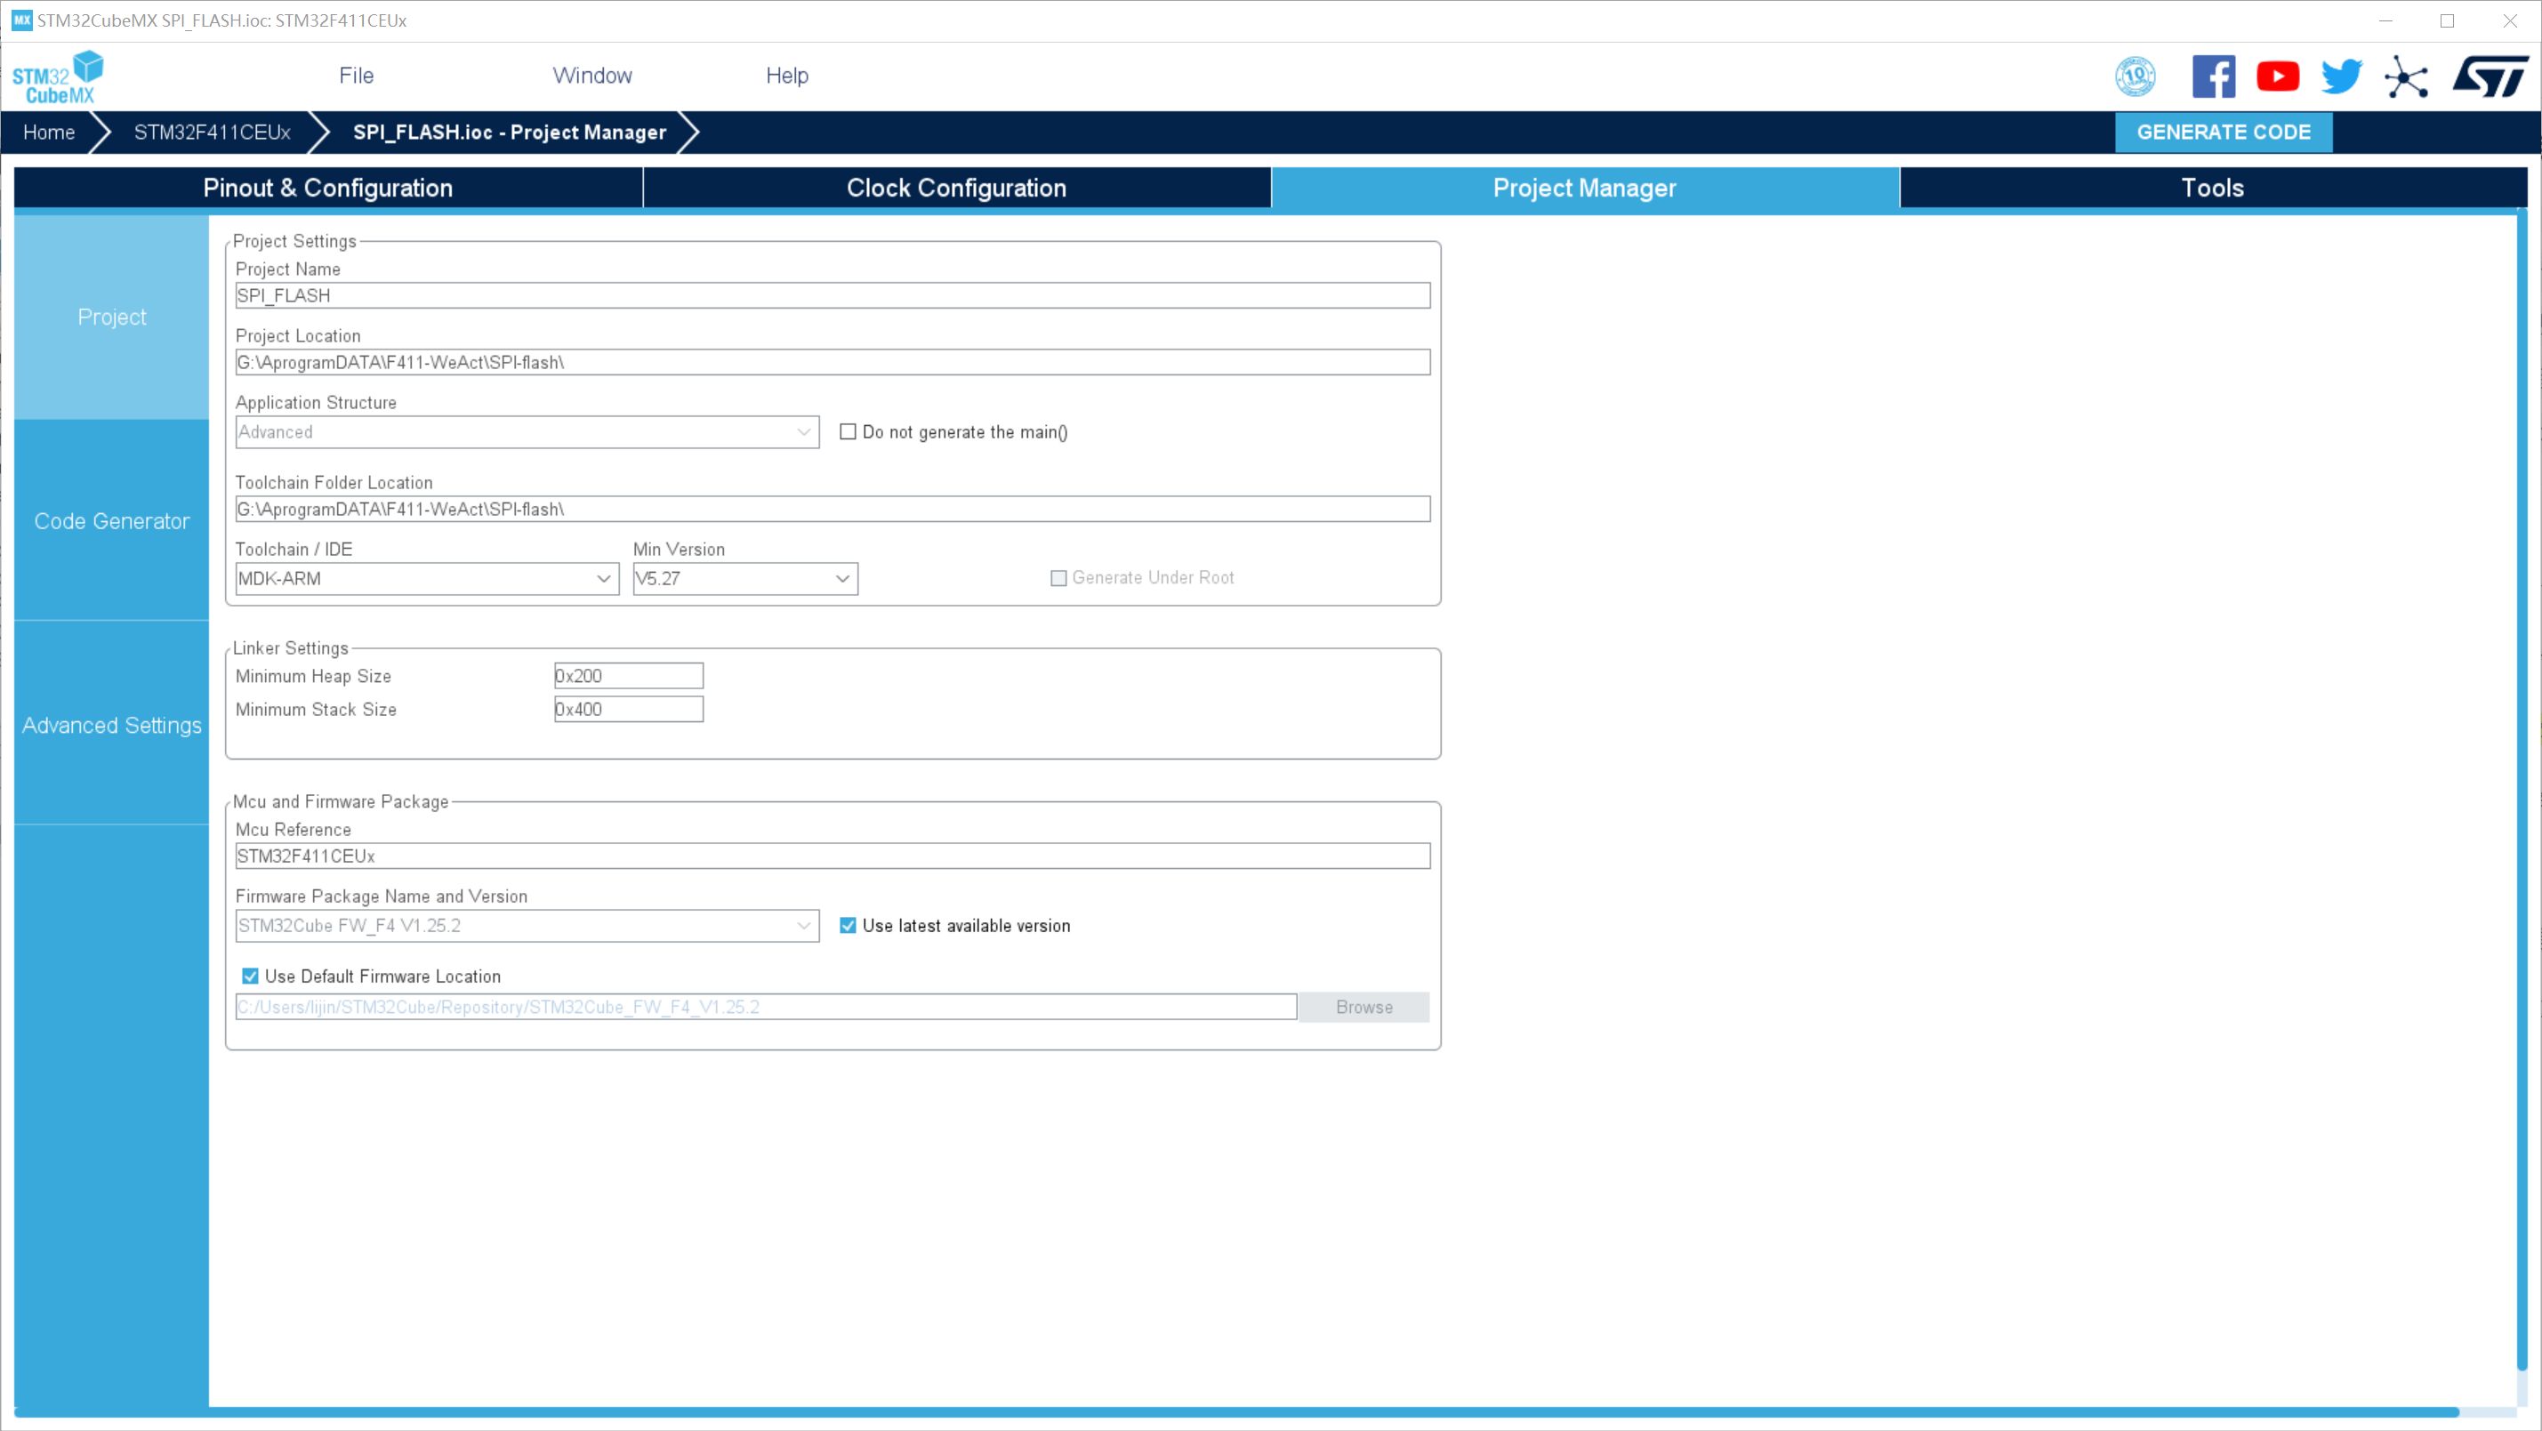Uncheck Use latest available version

click(848, 925)
